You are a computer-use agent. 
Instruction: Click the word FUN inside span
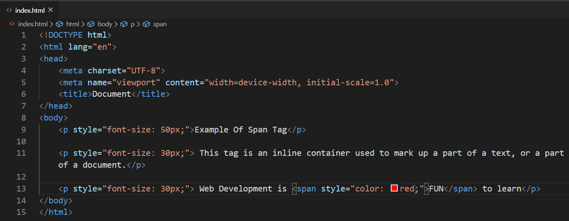pyautogui.click(x=436, y=189)
